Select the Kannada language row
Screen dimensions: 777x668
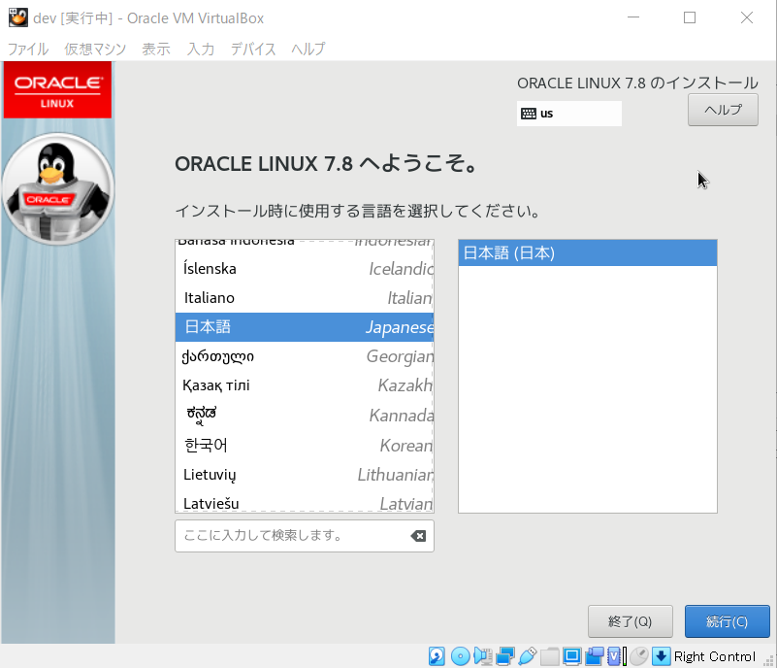tap(305, 416)
